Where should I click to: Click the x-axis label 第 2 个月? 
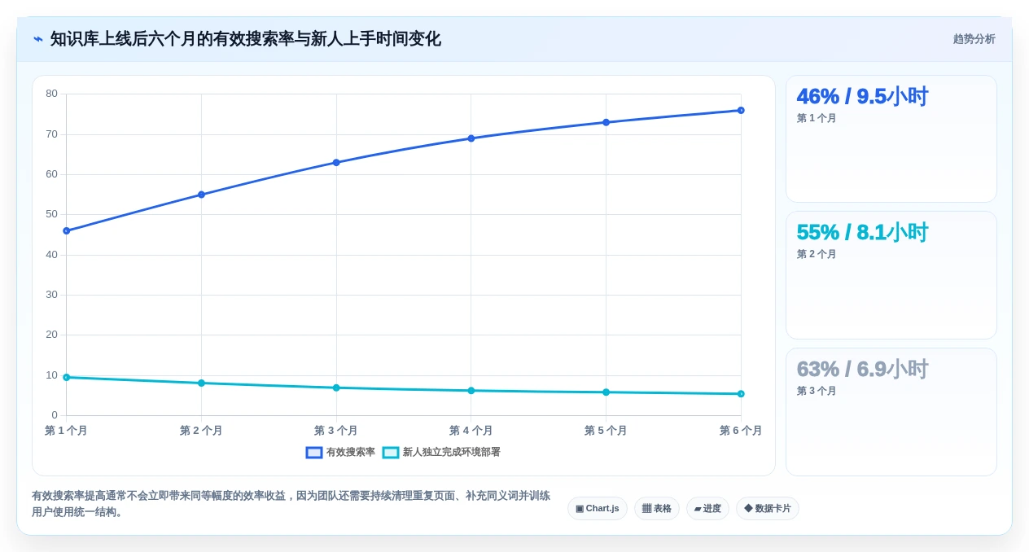pos(201,431)
